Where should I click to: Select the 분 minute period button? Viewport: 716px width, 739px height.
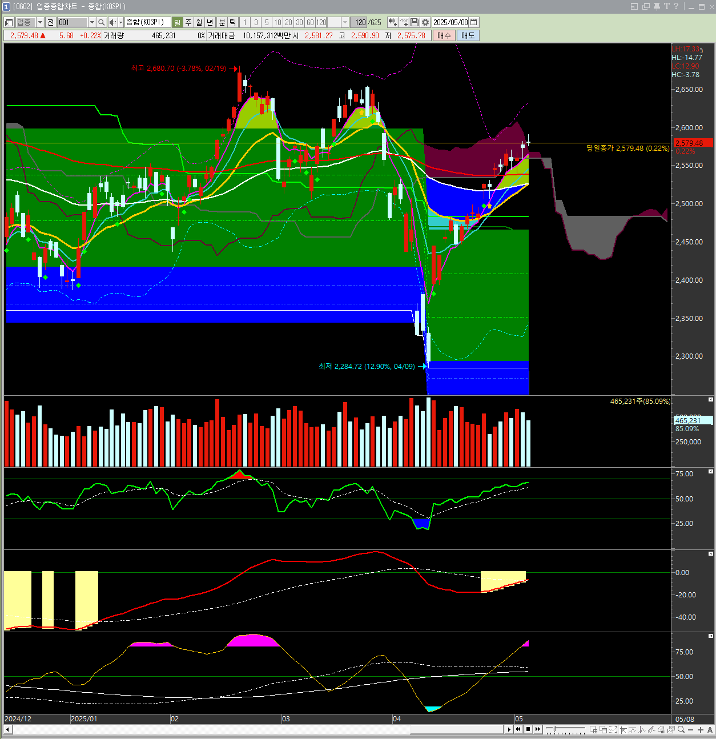click(x=222, y=22)
